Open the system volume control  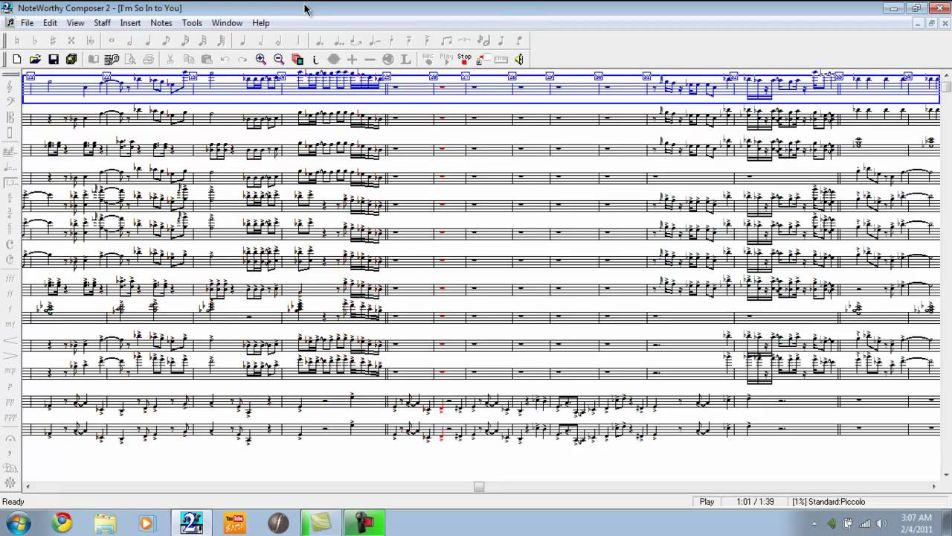pyautogui.click(x=882, y=523)
